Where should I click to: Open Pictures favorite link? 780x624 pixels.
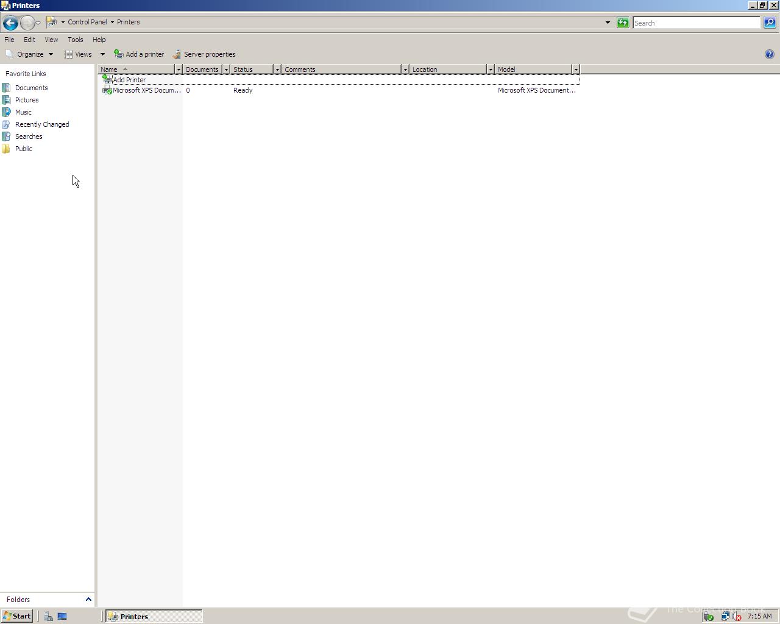(27, 100)
